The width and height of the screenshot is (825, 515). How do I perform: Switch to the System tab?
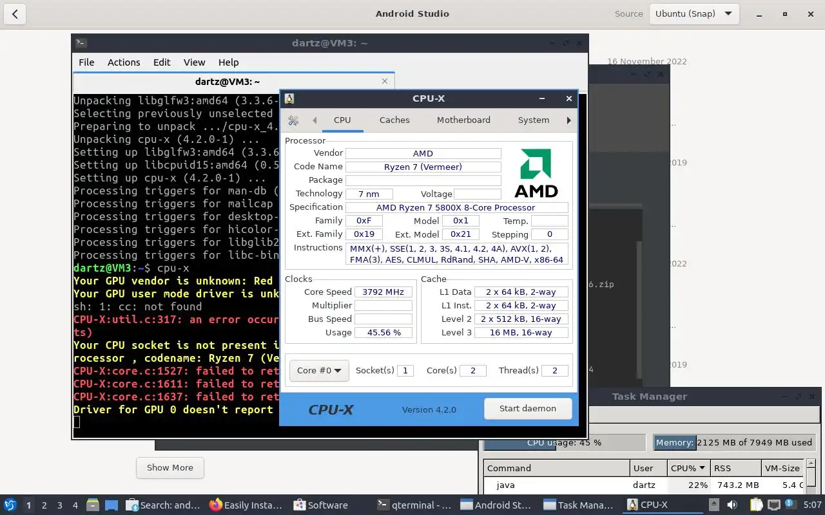[x=534, y=120]
